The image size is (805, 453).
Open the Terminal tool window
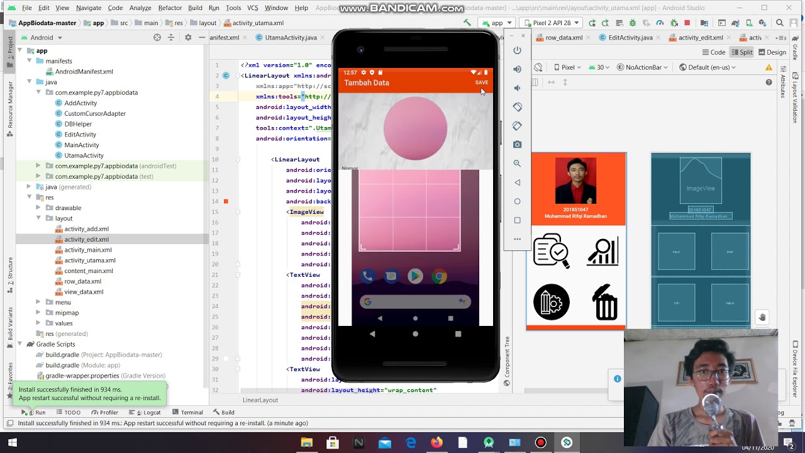[187, 413]
